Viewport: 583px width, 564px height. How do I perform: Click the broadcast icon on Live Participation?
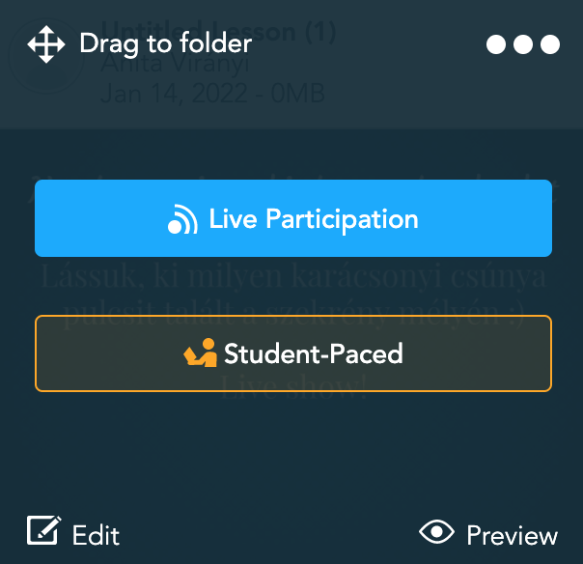pos(182,219)
